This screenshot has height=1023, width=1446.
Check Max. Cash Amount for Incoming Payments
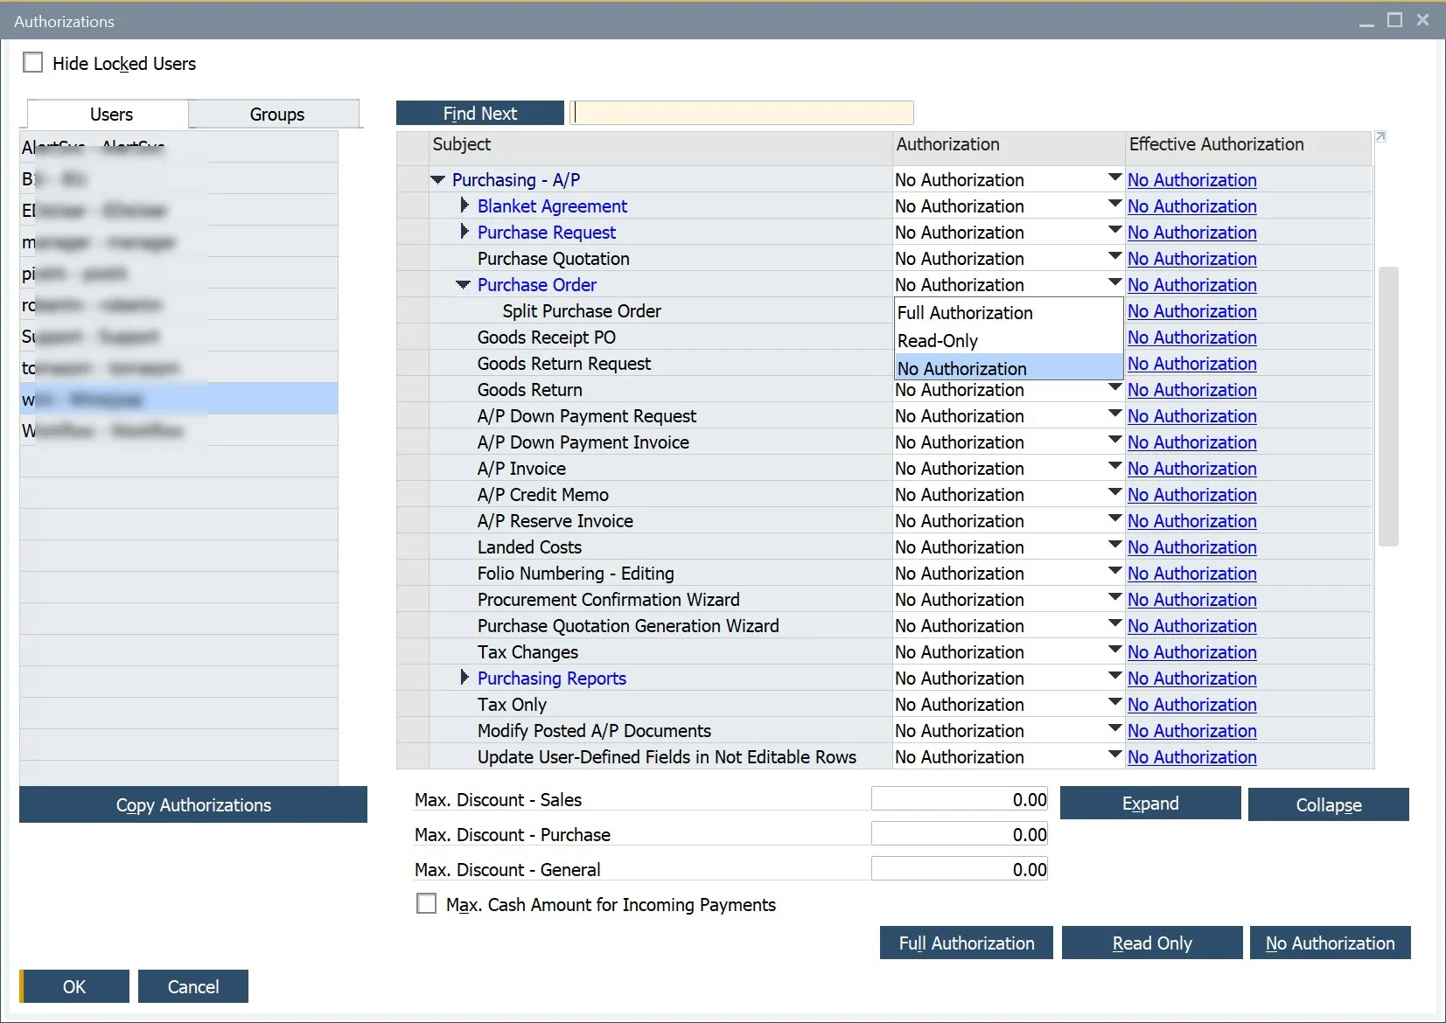pyautogui.click(x=426, y=903)
